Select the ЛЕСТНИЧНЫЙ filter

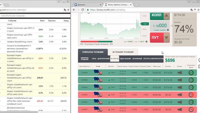tap(137, 59)
